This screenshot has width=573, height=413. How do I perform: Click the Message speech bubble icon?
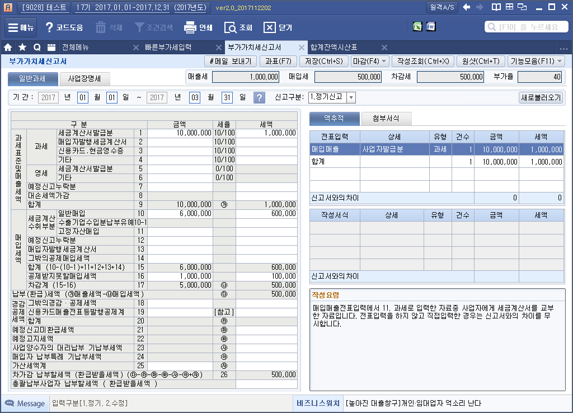pos(10,403)
